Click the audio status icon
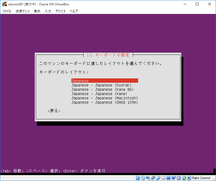Viewport: 216px width, 181px height. point(148,178)
